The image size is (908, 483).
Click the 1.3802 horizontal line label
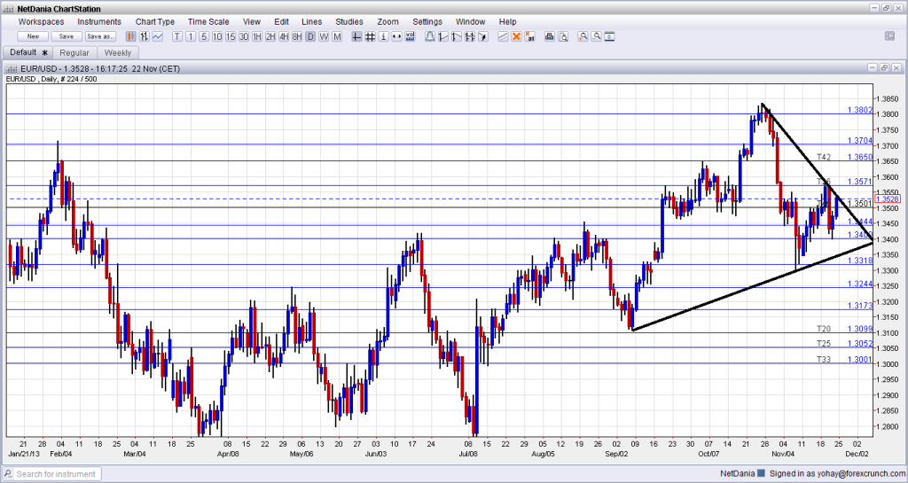click(x=859, y=110)
